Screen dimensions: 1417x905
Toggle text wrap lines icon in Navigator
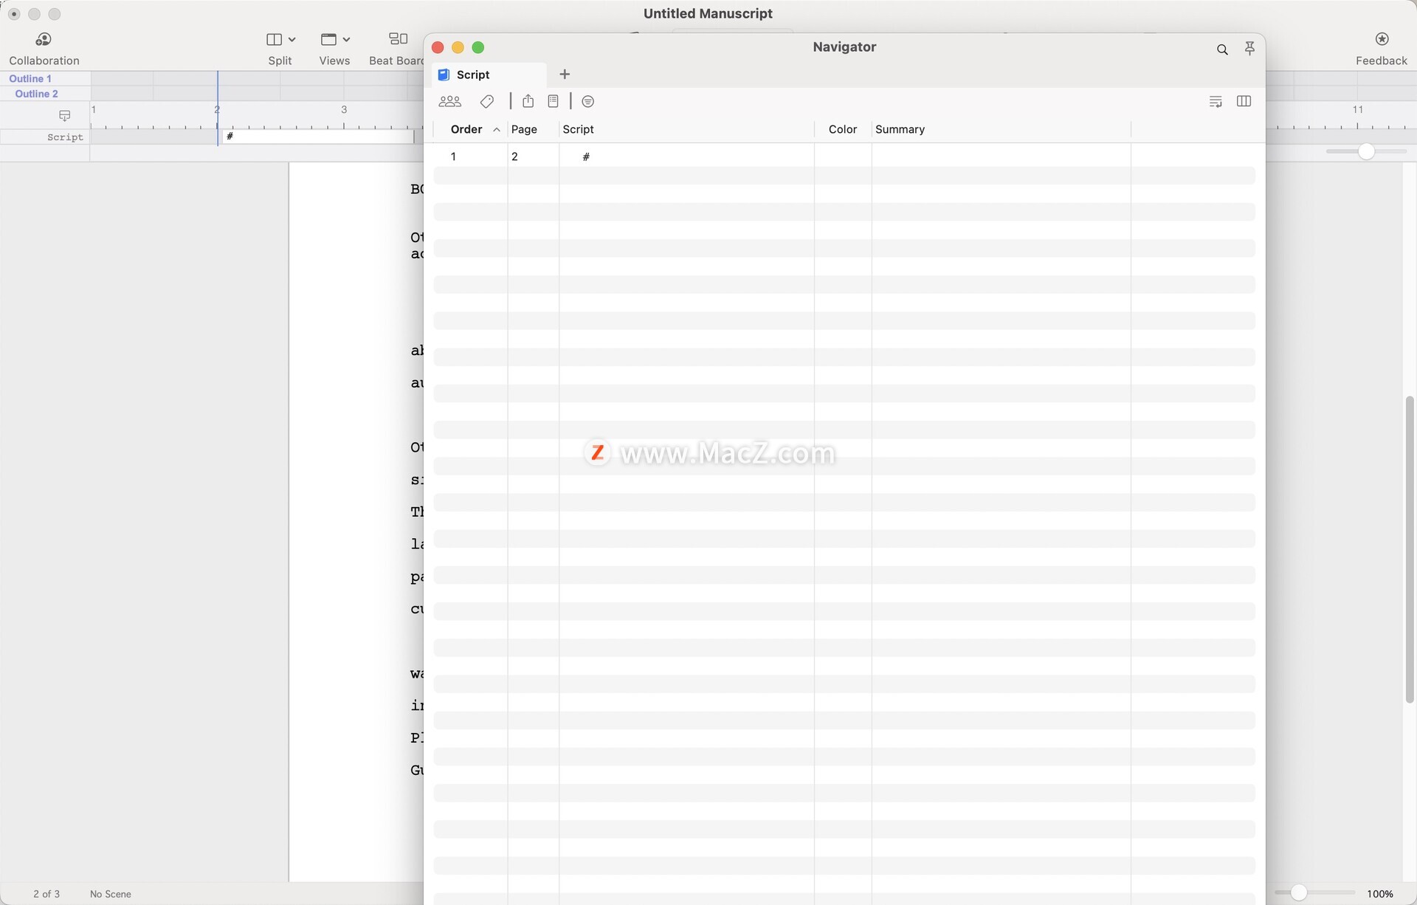pos(1216,101)
